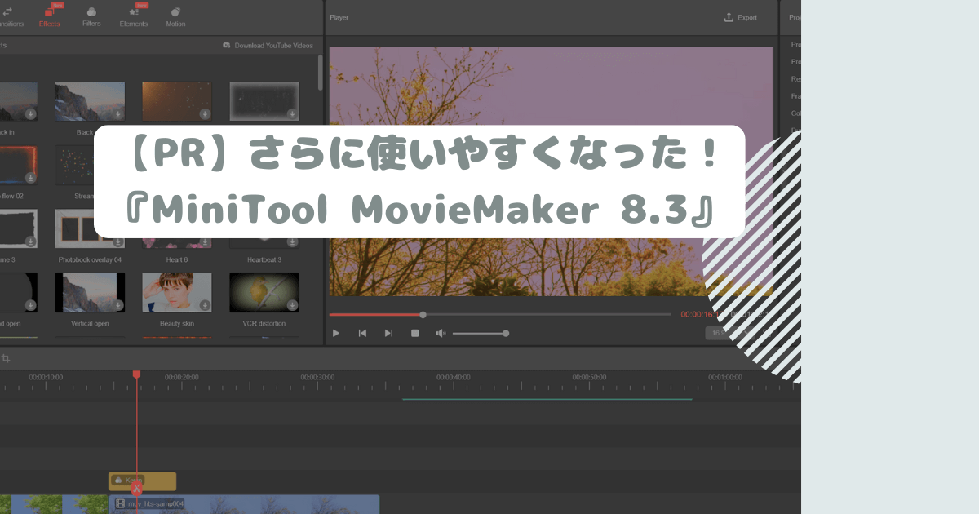The width and height of the screenshot is (979, 514).
Task: Download the Black effect with mountain thumbnail
Action: coord(117,114)
